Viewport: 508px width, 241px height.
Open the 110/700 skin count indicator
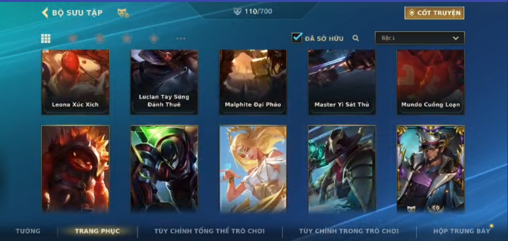253,11
